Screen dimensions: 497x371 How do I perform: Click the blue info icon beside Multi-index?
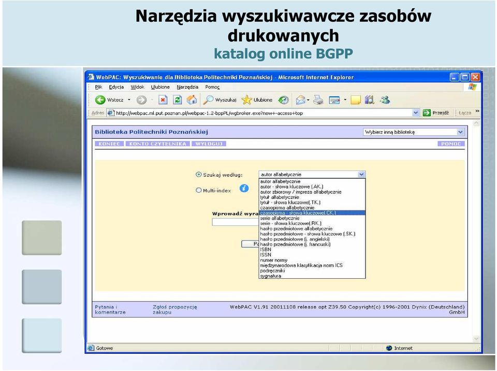coord(244,188)
